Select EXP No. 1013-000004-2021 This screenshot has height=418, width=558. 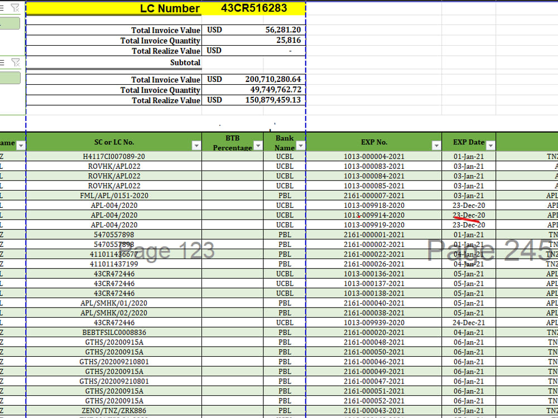click(374, 157)
